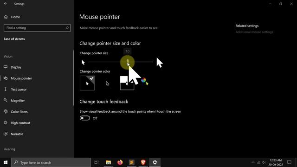Viewport: 297px width, 167px height.
Task: Launch Brave browser from taskbar
Action: pos(143,162)
